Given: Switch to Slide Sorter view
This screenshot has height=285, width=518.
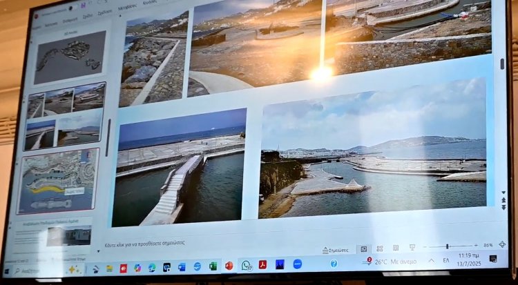Looking at the screenshot, I should 379,248.
